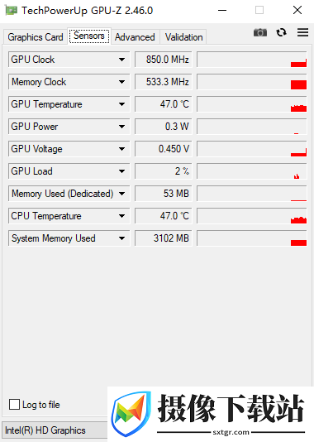Image resolution: width=314 pixels, height=442 pixels.
Task: Minimize the GPU-Z window
Action: 222,11
